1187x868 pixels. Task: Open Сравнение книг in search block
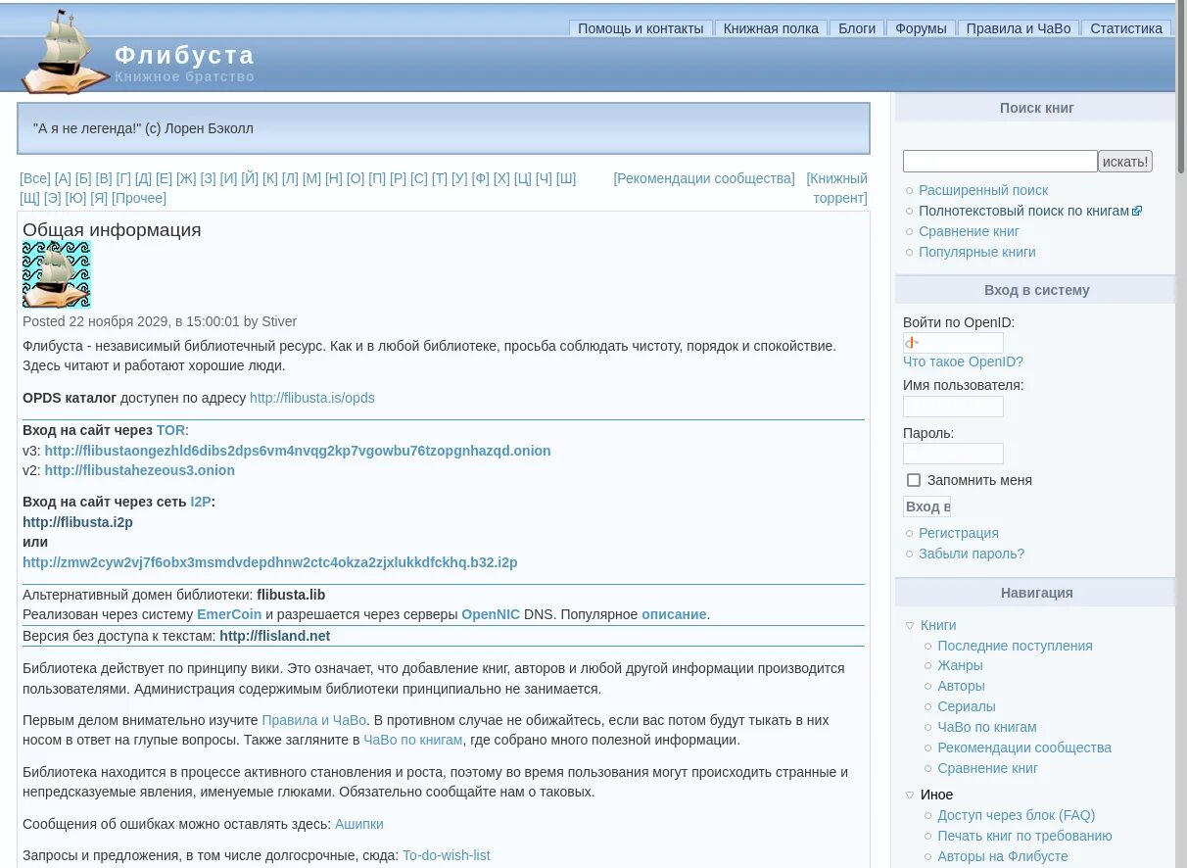pos(969,231)
